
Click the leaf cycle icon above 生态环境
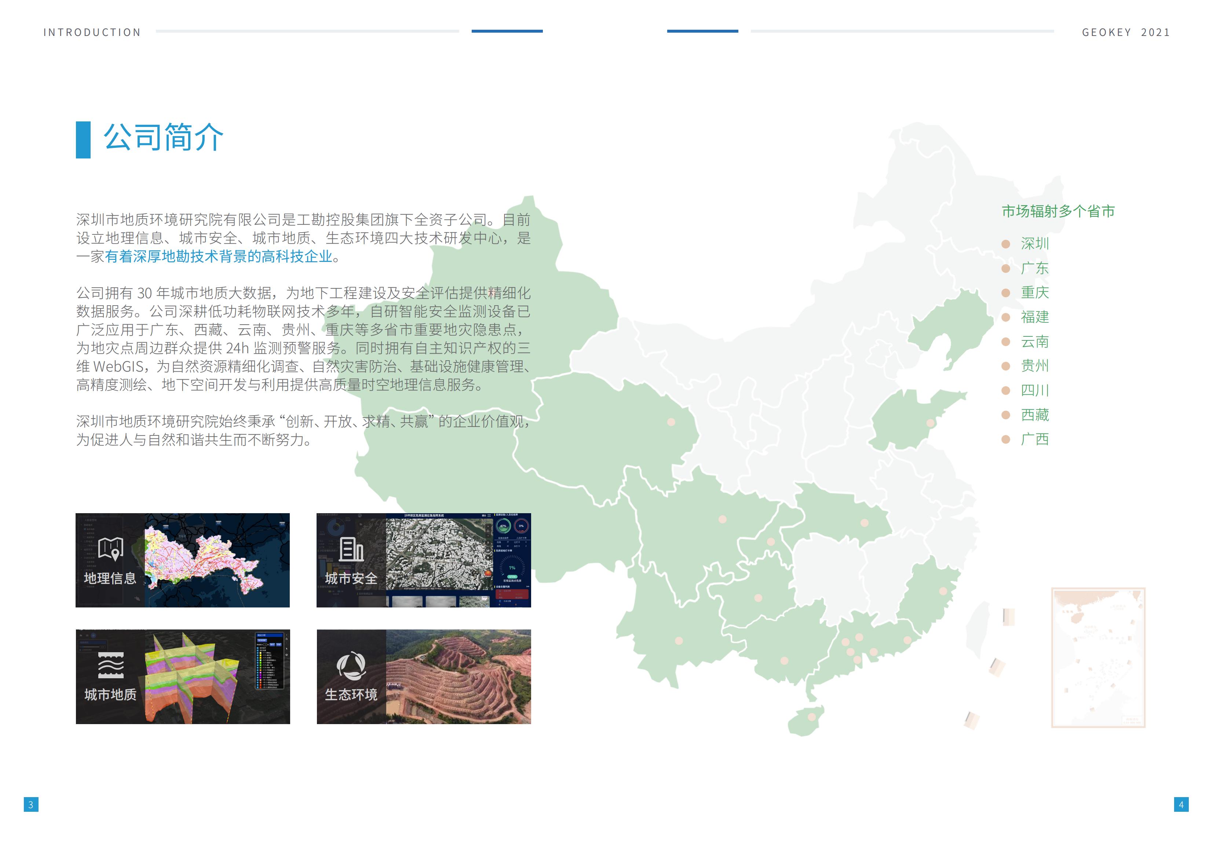coord(351,666)
